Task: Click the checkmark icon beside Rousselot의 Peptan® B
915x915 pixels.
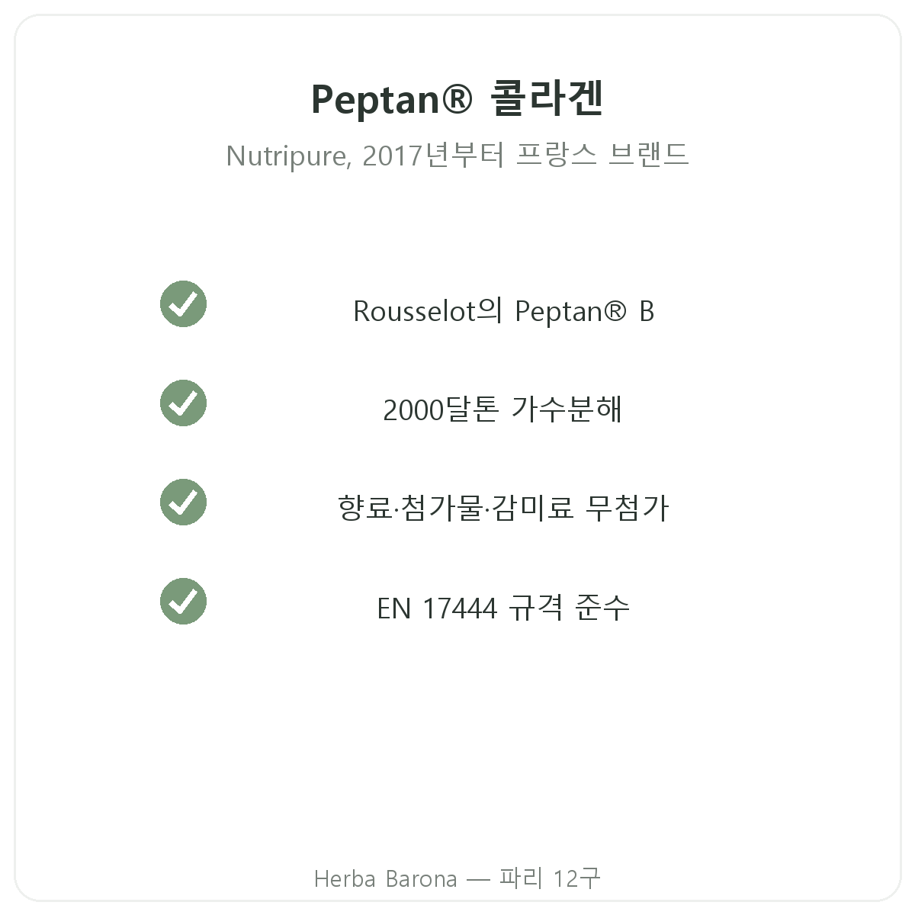Action: (183, 304)
